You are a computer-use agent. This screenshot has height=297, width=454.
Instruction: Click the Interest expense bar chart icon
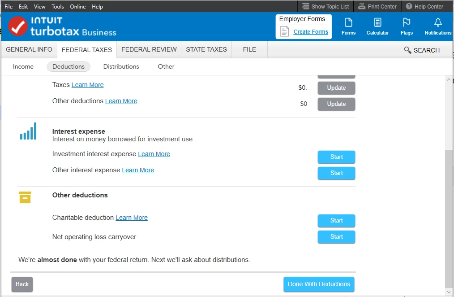28,131
